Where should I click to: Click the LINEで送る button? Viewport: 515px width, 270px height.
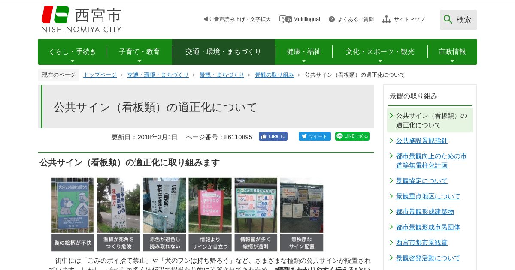[x=352, y=136]
